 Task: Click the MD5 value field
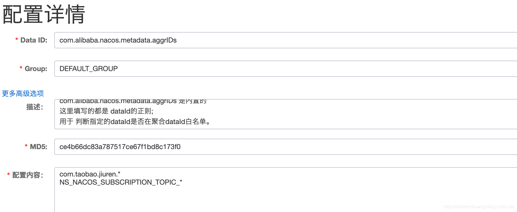coord(285,147)
